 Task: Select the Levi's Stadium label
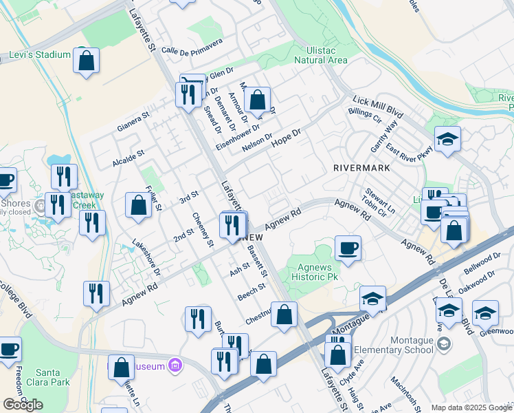[40, 54]
